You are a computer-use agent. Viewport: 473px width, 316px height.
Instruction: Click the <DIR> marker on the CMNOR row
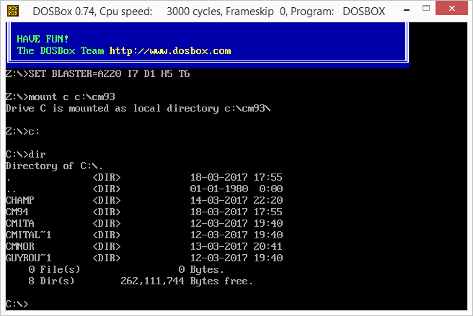click(107, 246)
